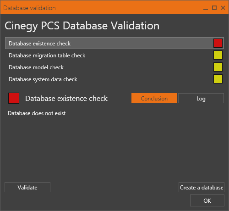Close the Database validation window
Image resolution: width=229 pixels, height=211 pixels.
point(223,8)
